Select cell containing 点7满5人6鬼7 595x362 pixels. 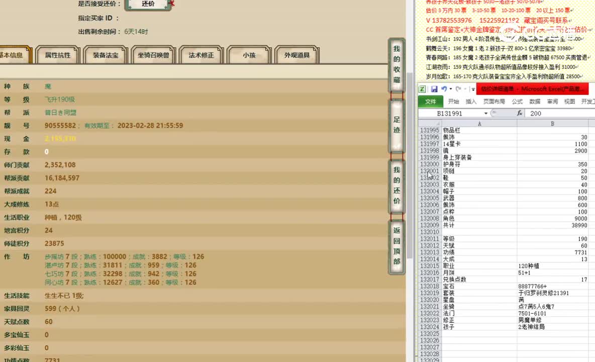pyautogui.click(x=552, y=307)
